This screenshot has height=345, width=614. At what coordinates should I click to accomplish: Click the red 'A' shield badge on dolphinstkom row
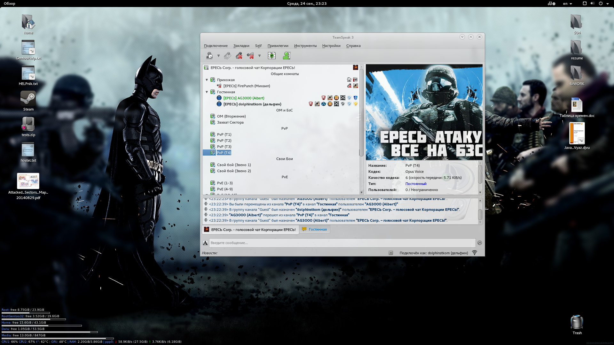[x=311, y=104]
